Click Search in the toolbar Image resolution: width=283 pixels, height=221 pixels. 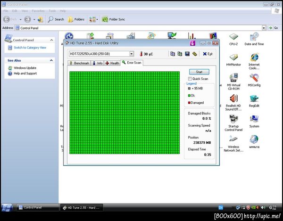pos(56,19)
